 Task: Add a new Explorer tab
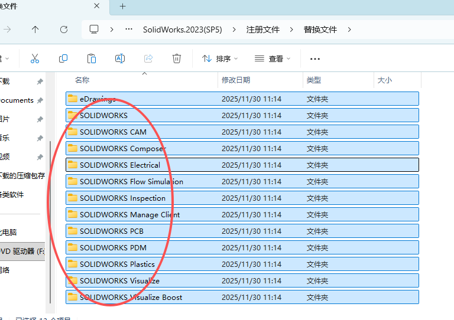(123, 6)
